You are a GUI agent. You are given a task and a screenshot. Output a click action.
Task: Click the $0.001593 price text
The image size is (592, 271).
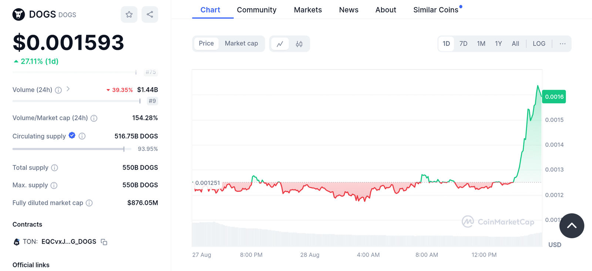coord(68,43)
